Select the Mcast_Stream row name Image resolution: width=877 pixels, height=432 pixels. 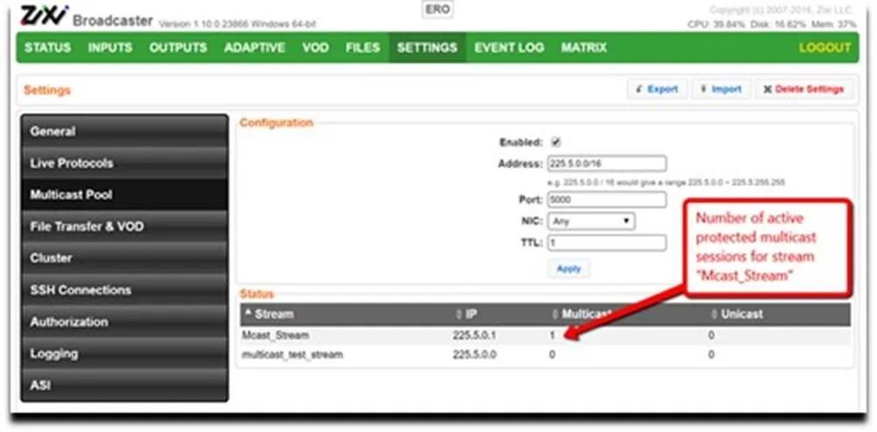(275, 335)
